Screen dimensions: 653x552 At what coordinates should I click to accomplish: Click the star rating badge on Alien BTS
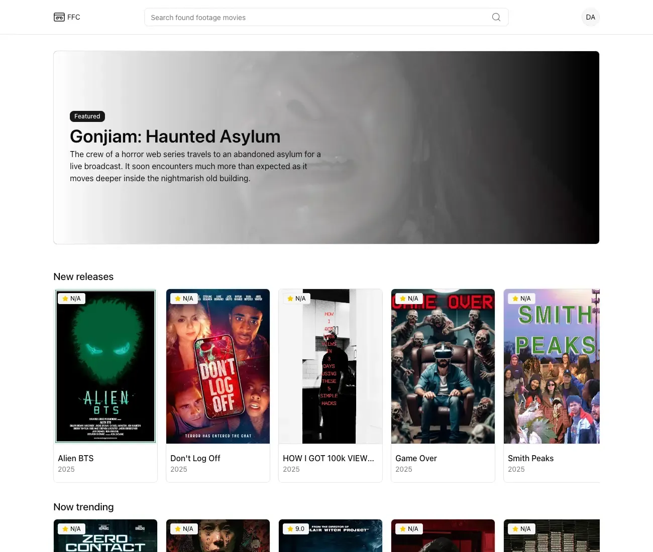pyautogui.click(x=71, y=298)
